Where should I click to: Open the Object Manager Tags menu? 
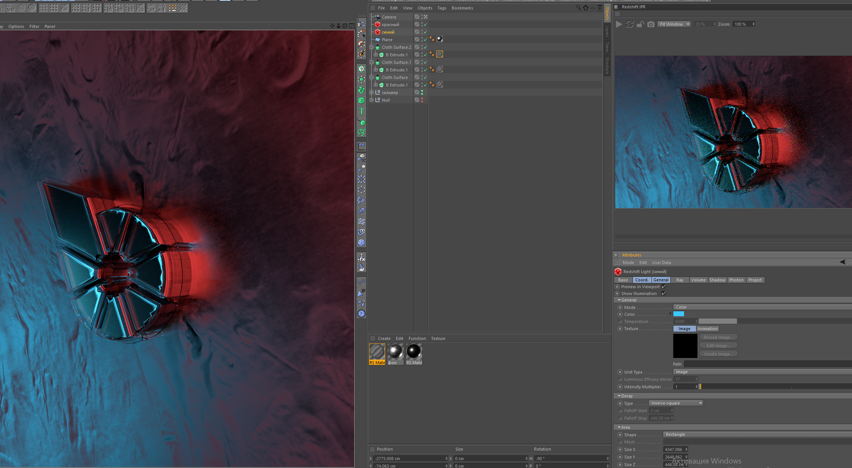(442, 8)
